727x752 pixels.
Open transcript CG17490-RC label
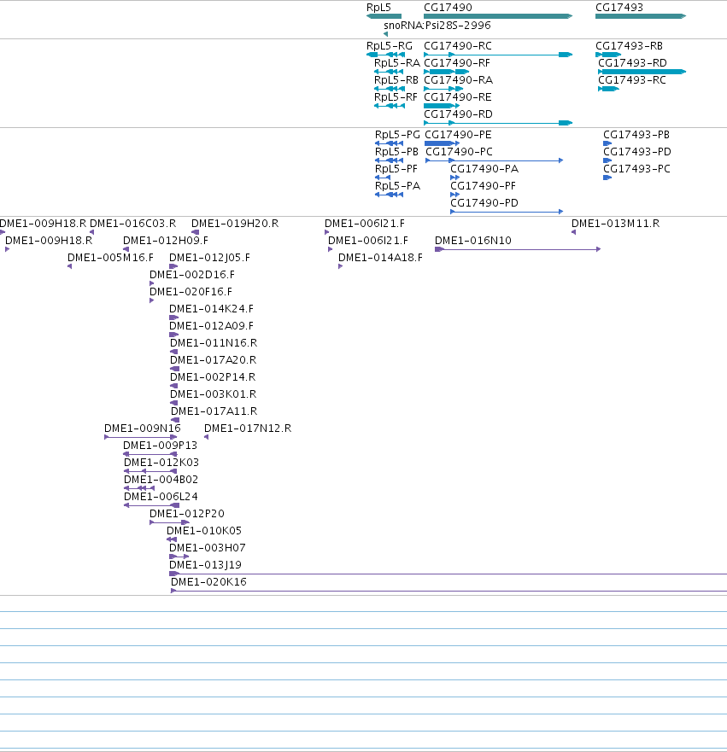(458, 46)
